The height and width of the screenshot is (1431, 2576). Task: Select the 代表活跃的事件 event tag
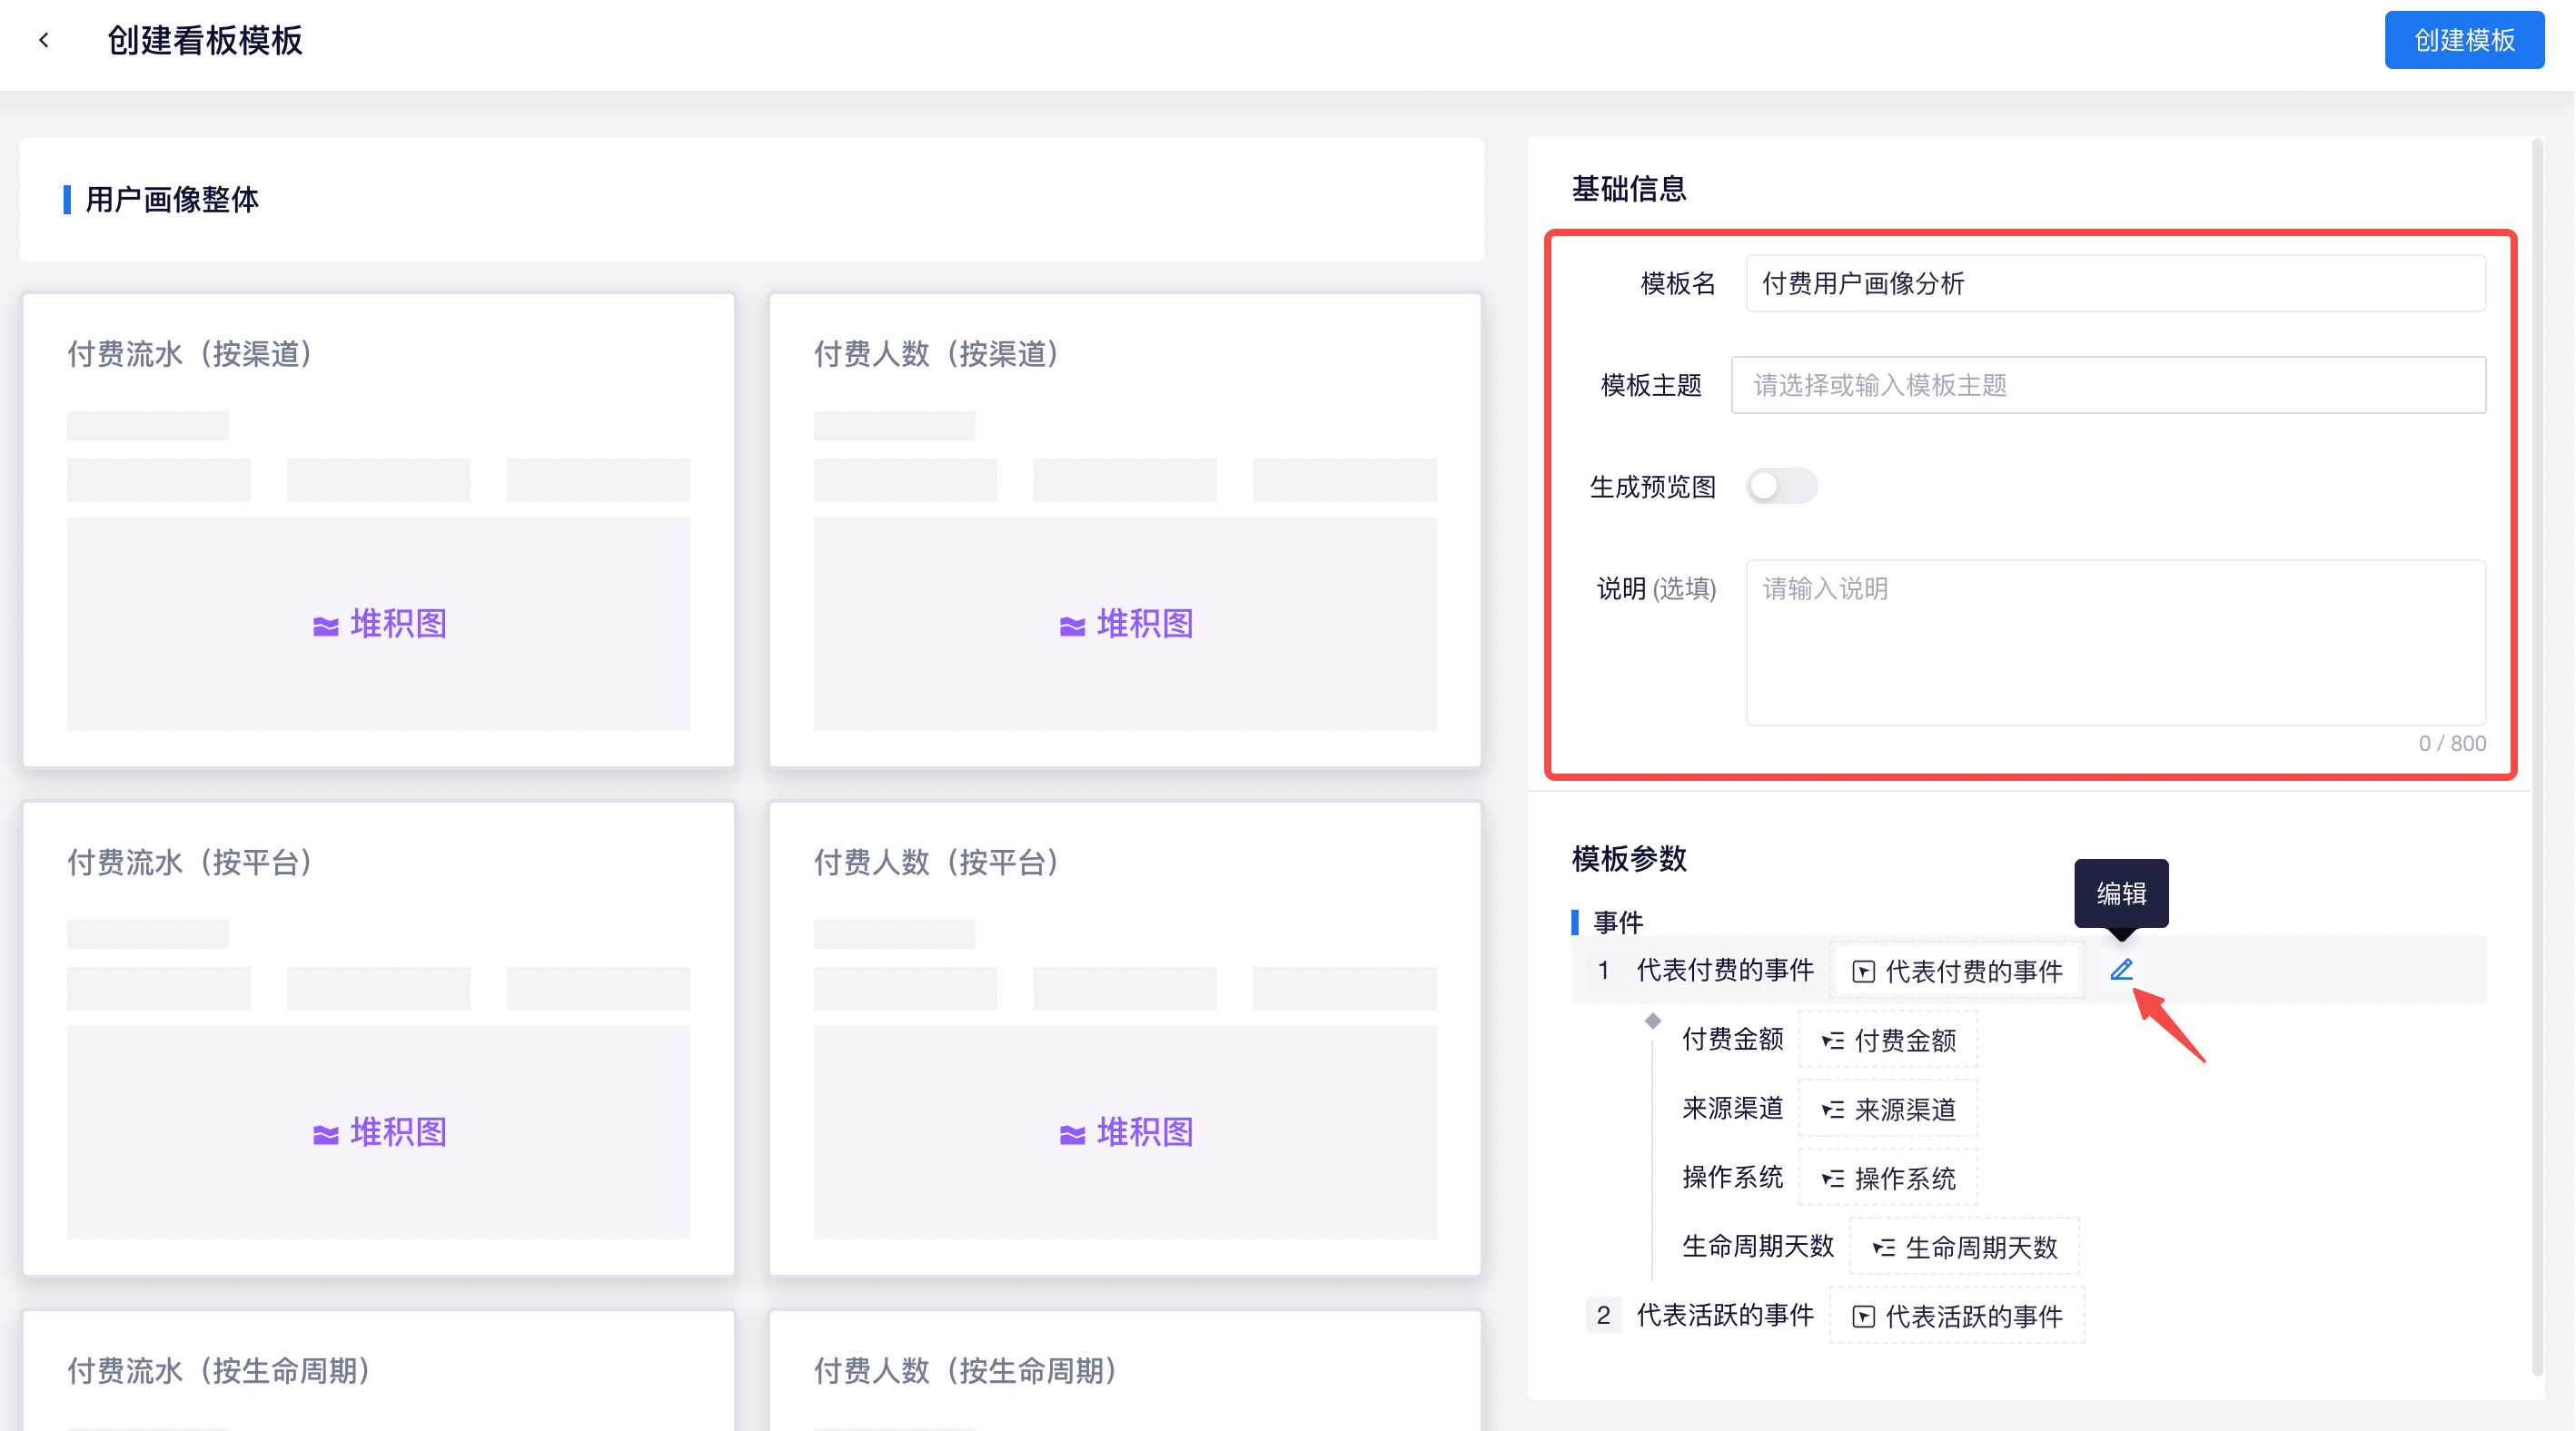click(x=1957, y=1316)
